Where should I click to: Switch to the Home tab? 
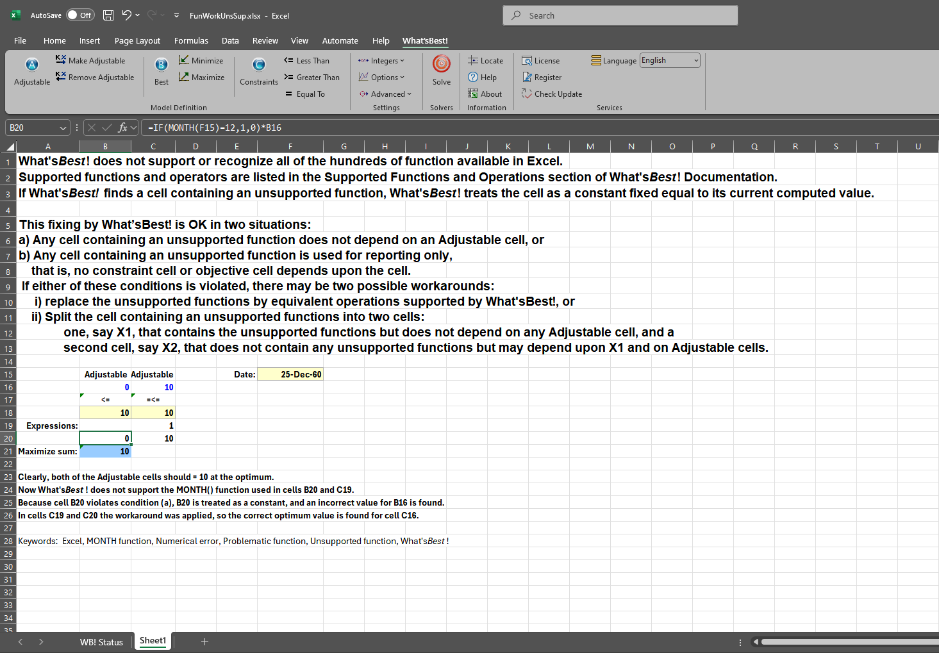coord(54,40)
